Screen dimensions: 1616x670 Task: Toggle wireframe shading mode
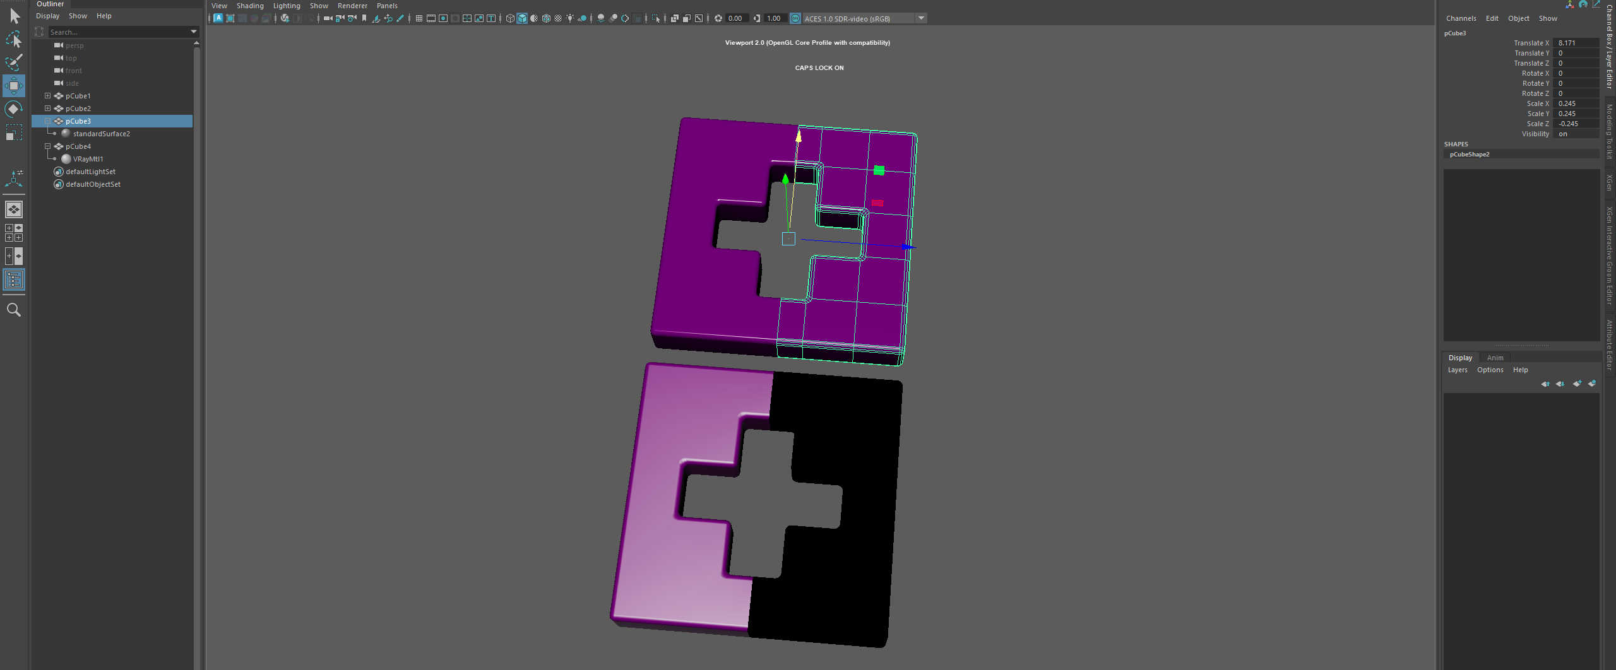(x=510, y=18)
